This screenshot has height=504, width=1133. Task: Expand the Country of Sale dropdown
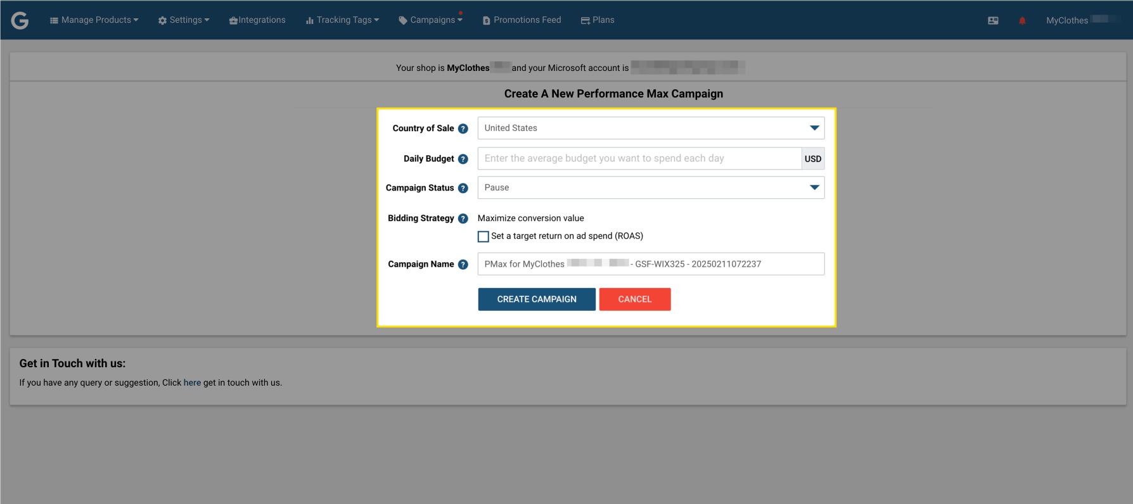click(x=651, y=128)
